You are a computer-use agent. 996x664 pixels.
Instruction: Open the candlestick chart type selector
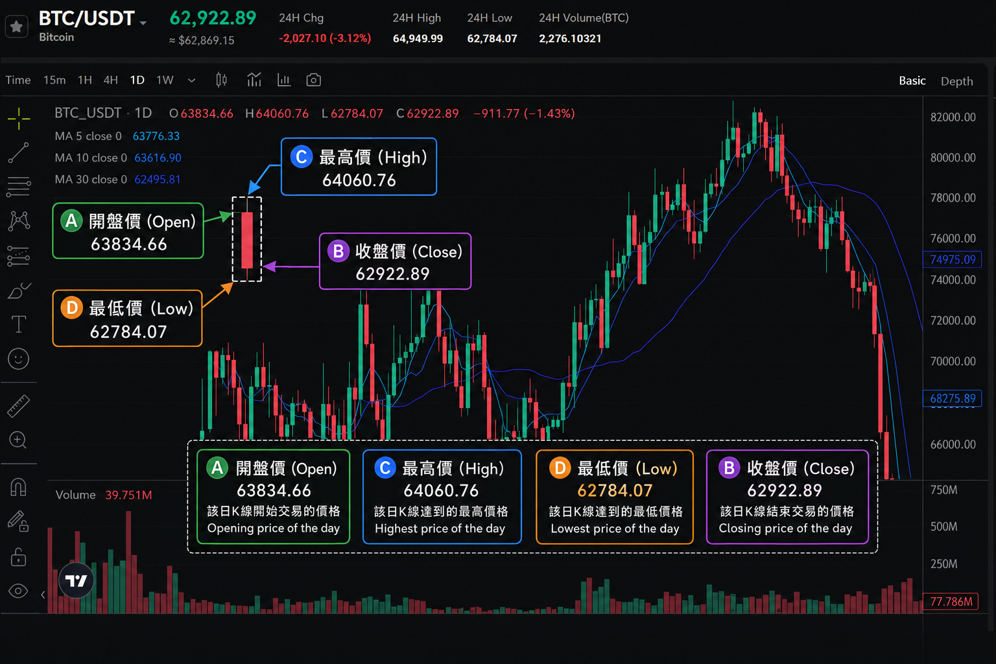[x=221, y=80]
